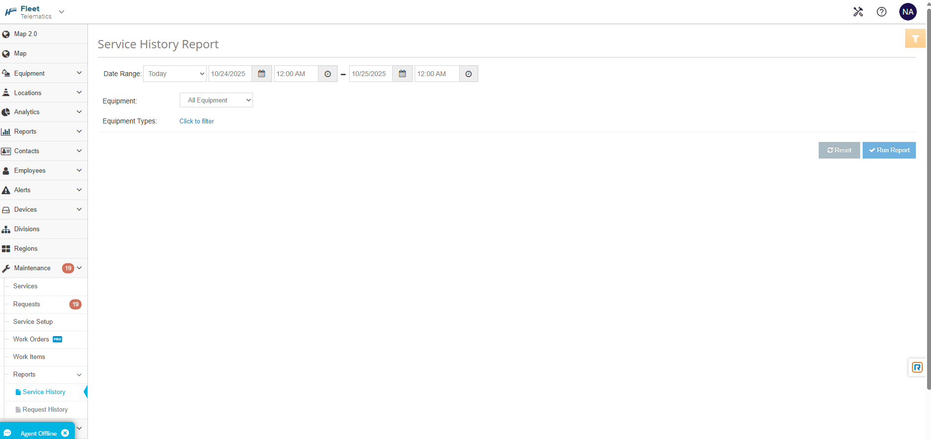Open the floating R widget icon
Viewport: 931px width, 439px height.
click(917, 367)
